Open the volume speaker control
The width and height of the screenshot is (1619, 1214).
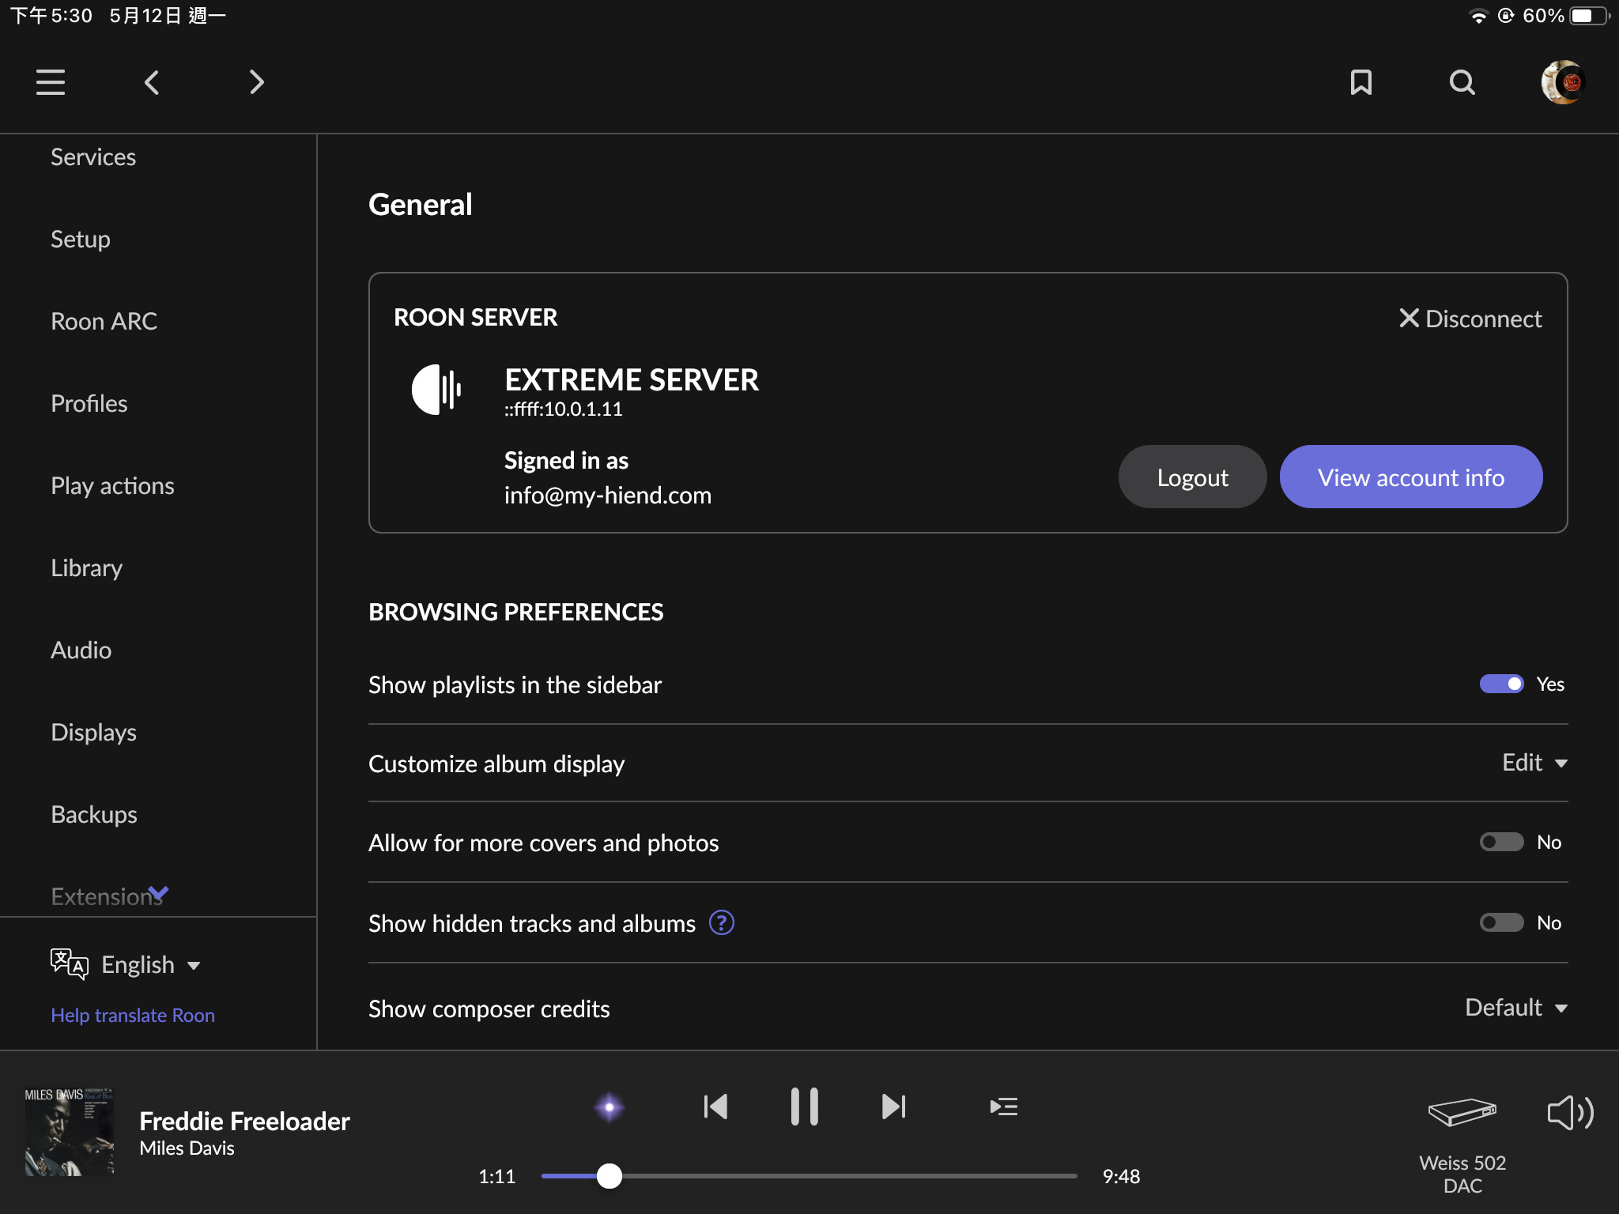pos(1570,1113)
